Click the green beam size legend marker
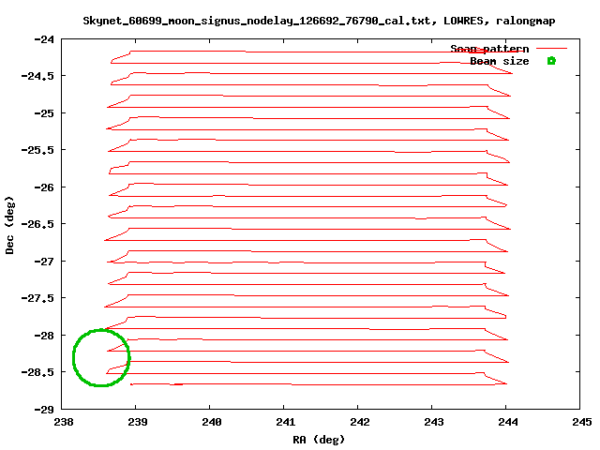Image resolution: width=600 pixels, height=450 pixels. coord(551,61)
